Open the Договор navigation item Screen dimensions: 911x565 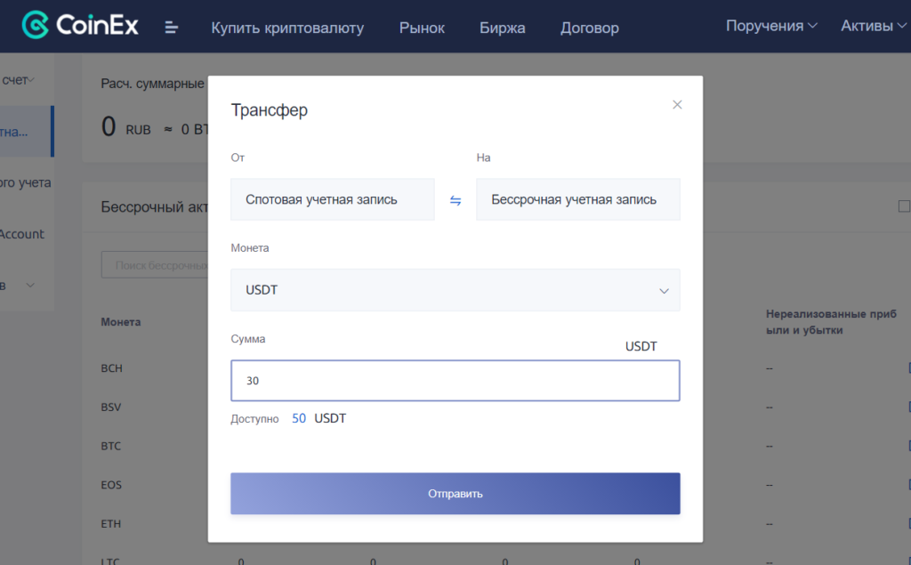pos(589,28)
